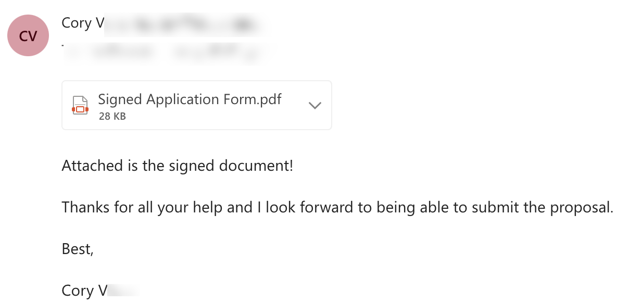Click the blurred part of the sender name
The image size is (629, 303).
coord(182,23)
